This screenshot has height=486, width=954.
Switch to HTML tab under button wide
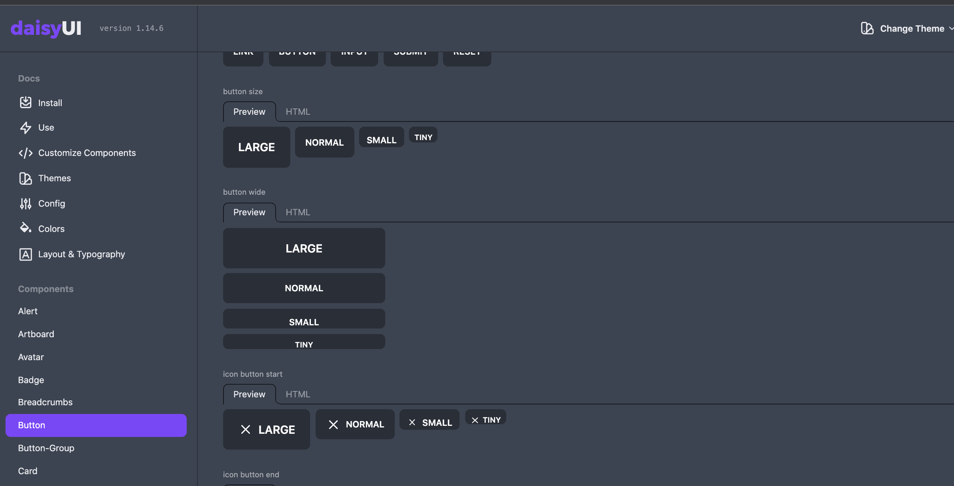pos(298,213)
